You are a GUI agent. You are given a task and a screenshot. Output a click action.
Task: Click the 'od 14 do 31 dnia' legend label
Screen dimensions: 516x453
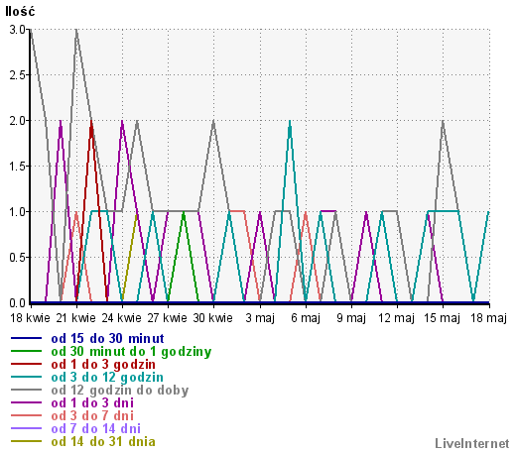click(x=103, y=441)
